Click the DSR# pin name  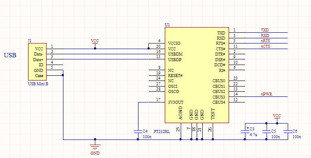(x=220, y=59)
